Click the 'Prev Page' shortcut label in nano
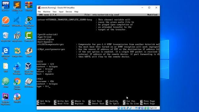Screen dimensions: 199x112 [149, 101]
